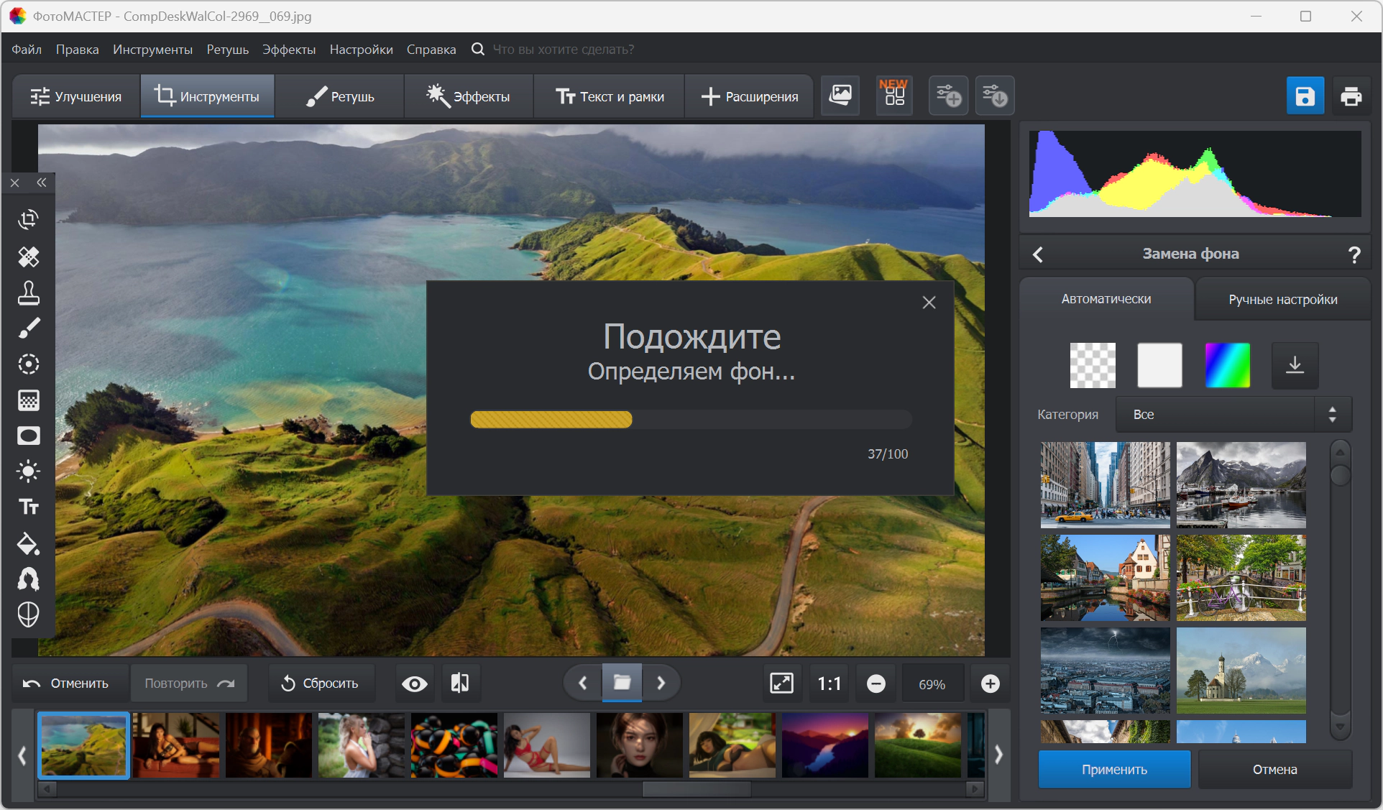Switch to the Ручные настройки tab

pyautogui.click(x=1282, y=299)
